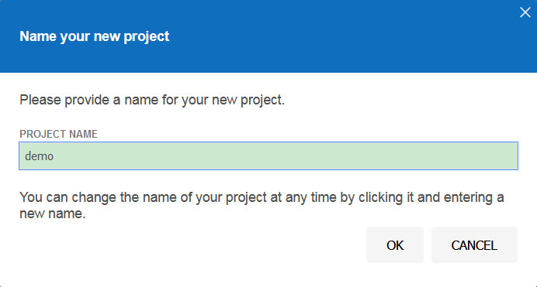Click the 'Name your new project' title
Screen dimensions: 537x287
[x=94, y=36]
